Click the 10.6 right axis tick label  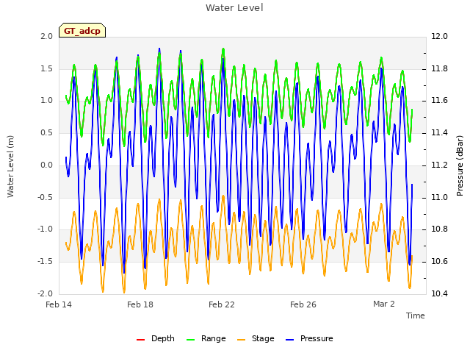(x=439, y=262)
